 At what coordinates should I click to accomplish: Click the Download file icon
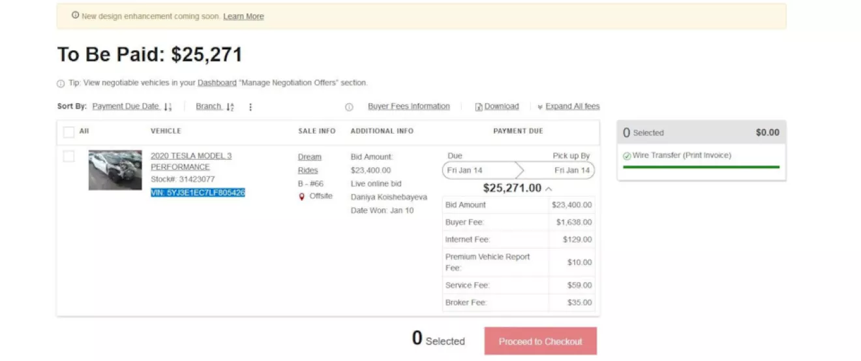[479, 107]
